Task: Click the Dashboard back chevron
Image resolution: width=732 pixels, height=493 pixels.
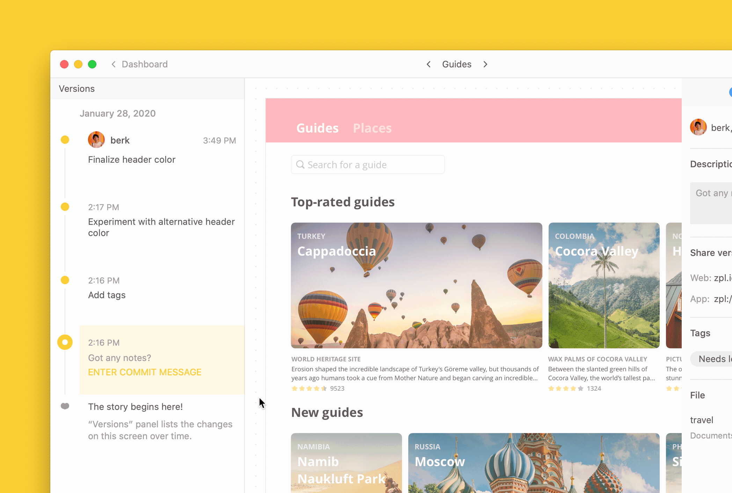Action: [114, 64]
